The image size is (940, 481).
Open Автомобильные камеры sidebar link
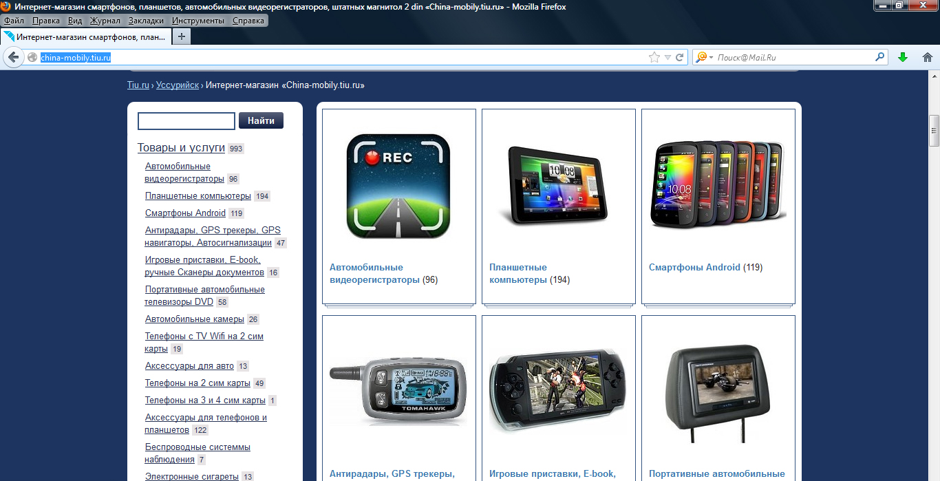click(x=195, y=319)
